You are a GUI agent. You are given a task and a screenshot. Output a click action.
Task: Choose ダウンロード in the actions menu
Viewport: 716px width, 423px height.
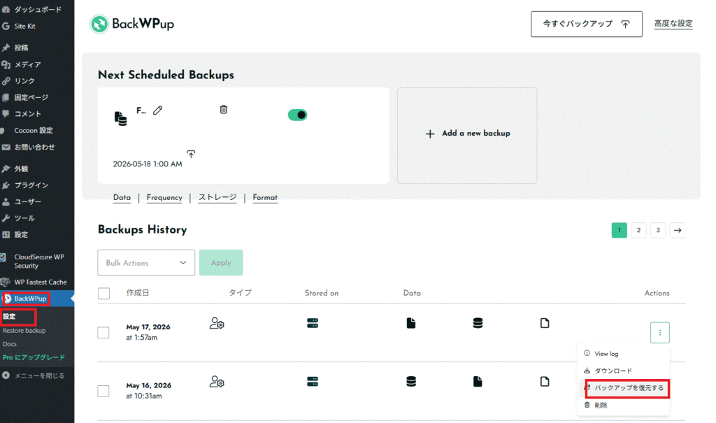613,371
